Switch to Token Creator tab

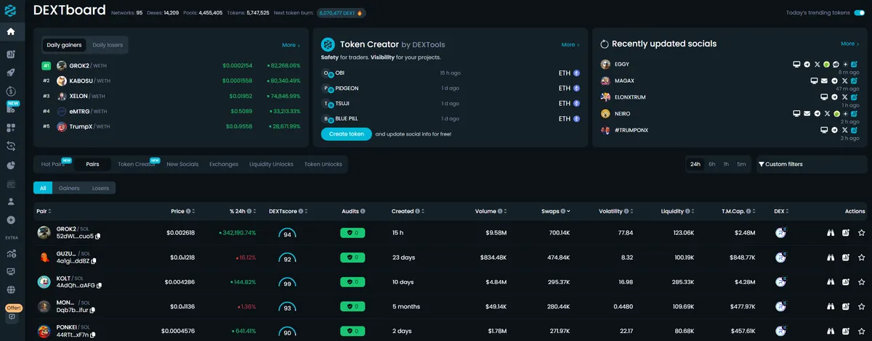pyautogui.click(x=136, y=164)
